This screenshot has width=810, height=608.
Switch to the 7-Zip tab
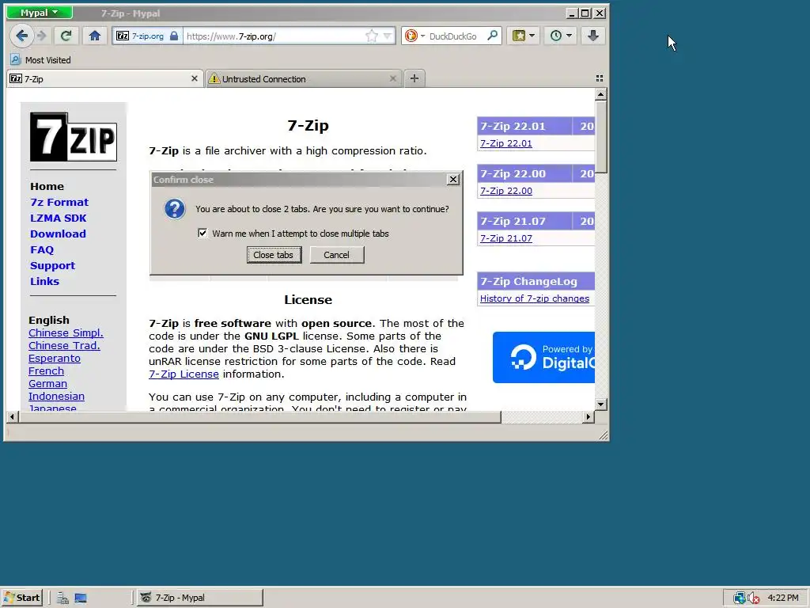click(105, 78)
